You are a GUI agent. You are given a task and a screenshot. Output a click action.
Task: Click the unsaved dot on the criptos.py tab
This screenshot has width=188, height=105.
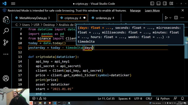(x=84, y=18)
